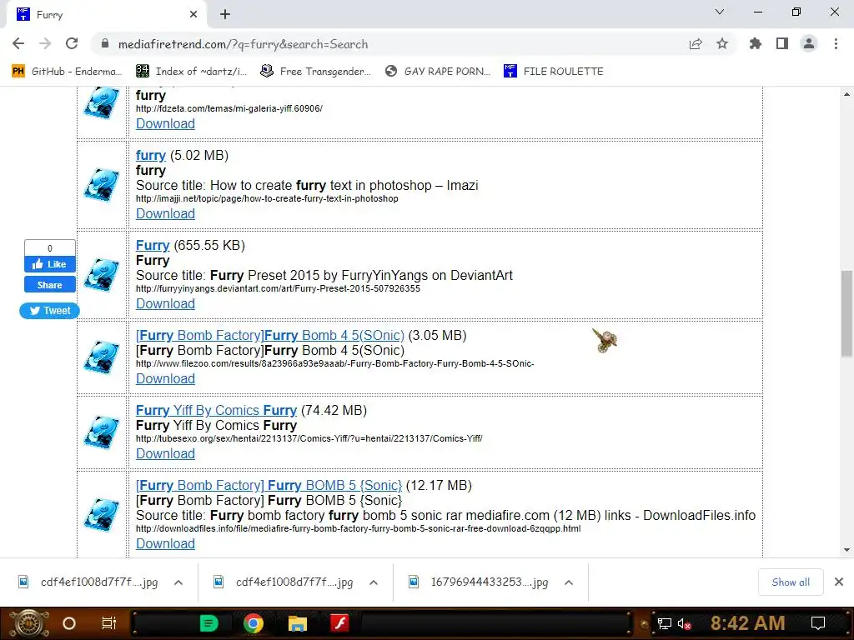
Task: Click disk icon beside Furry BOMB 5 {Sonic}
Action: 102,515
